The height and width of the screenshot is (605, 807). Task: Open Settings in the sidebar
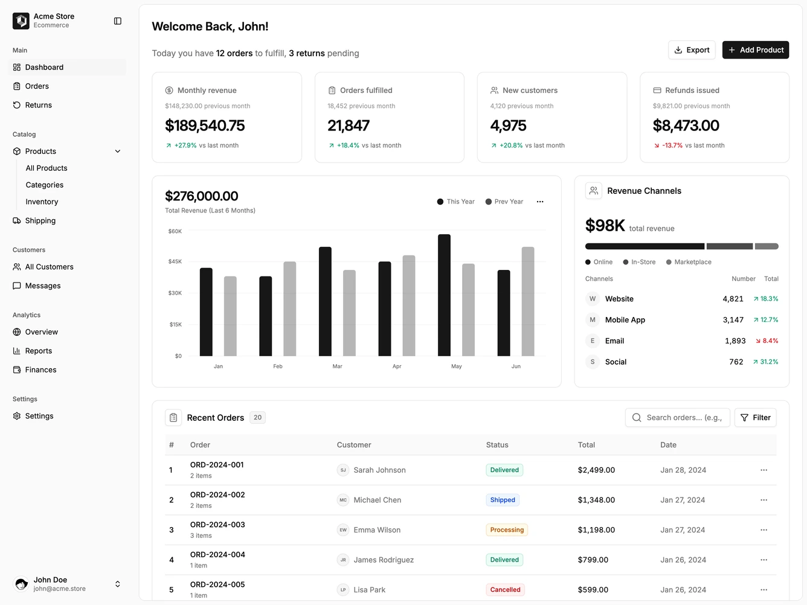coord(67,416)
